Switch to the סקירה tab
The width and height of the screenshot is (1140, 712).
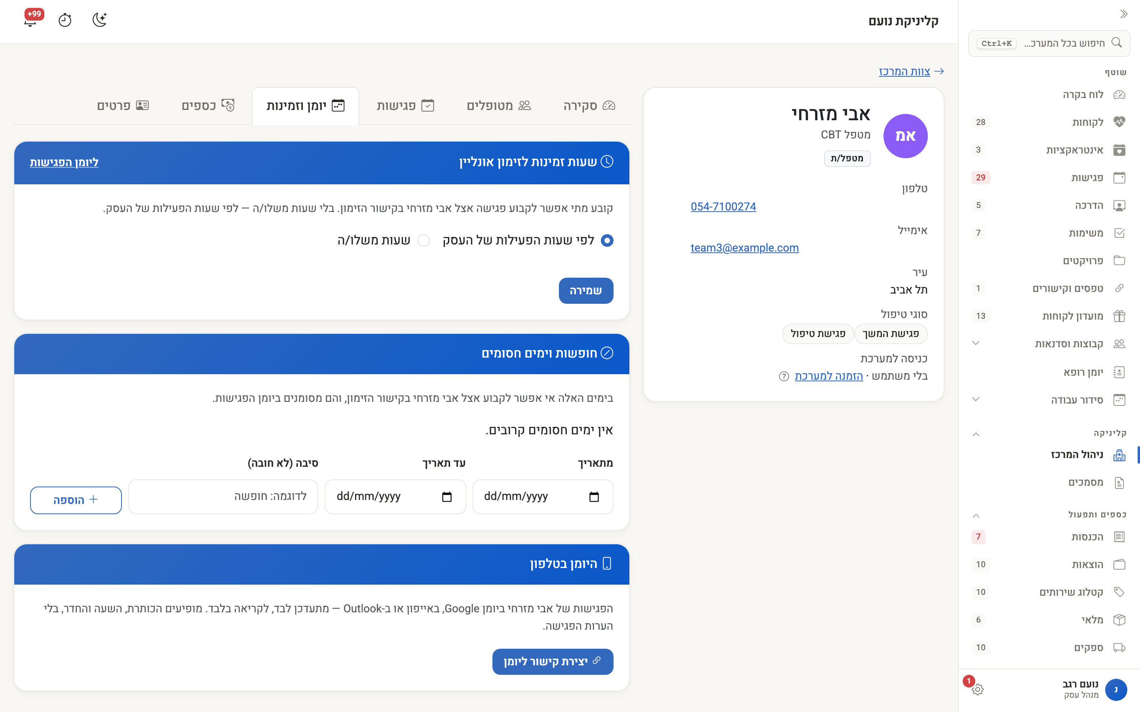point(589,106)
